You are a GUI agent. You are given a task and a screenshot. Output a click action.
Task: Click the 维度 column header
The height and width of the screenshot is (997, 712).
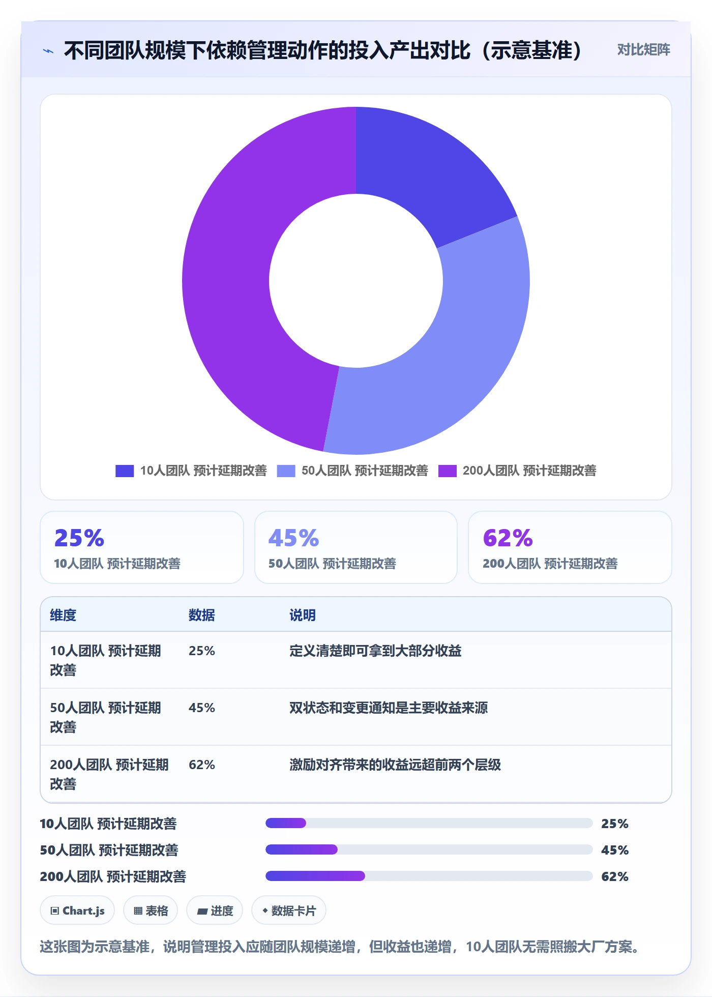[x=63, y=615]
